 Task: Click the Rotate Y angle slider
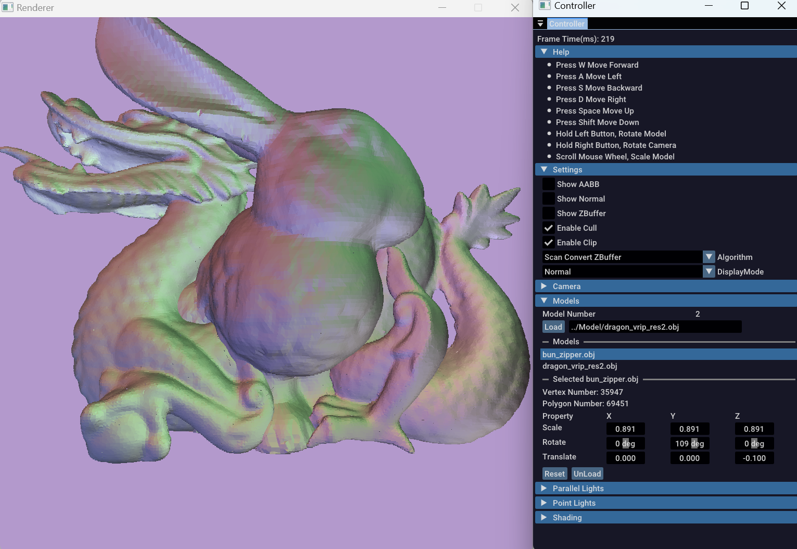(x=689, y=444)
